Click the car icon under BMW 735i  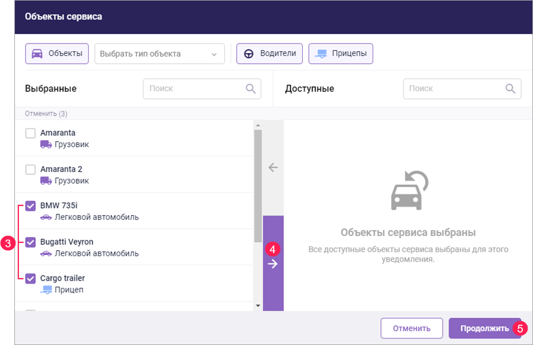coord(46,217)
